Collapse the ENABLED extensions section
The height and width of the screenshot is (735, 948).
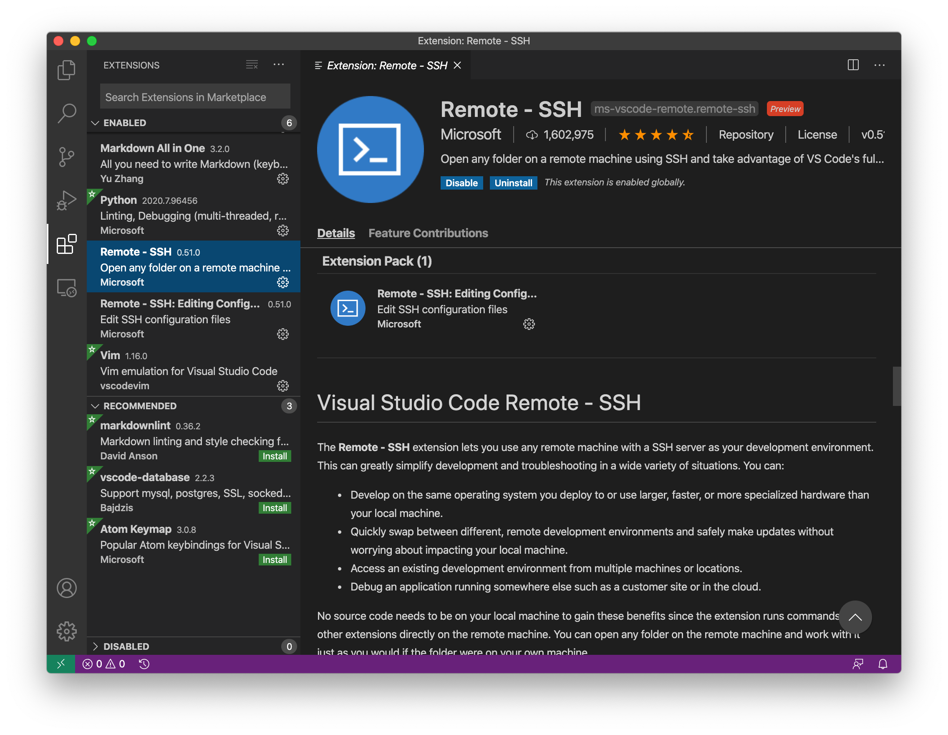click(x=125, y=122)
